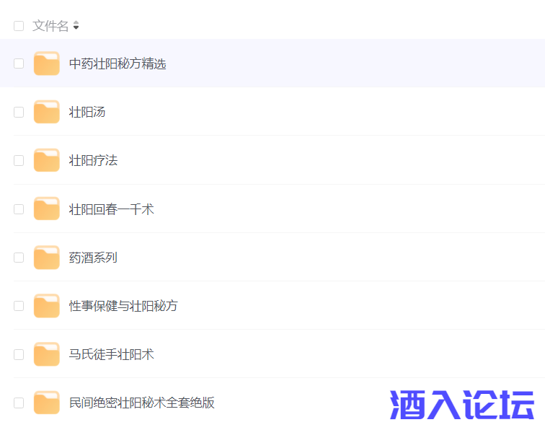Open the 壮阳回春一千术 folder icon
This screenshot has width=545, height=430.
coord(47,209)
